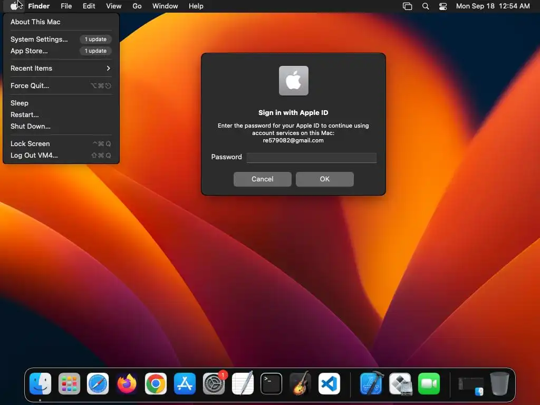Cancel the Apple ID sign-in dialog
Viewport: 540px width, 405px height.
(x=263, y=179)
